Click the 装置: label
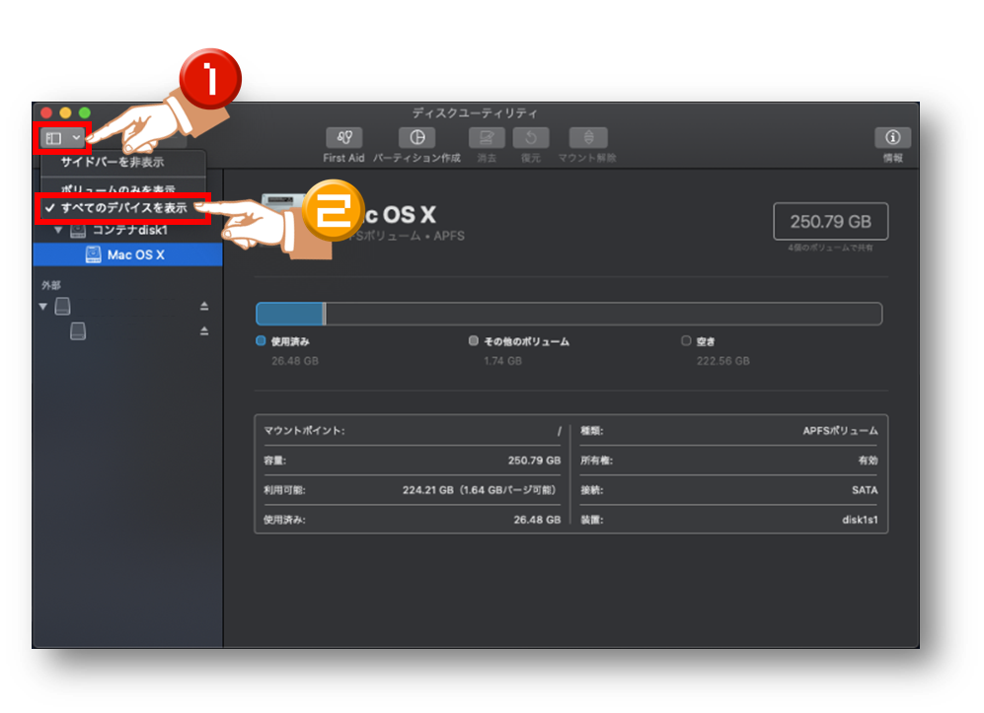984x713 pixels. 592,520
